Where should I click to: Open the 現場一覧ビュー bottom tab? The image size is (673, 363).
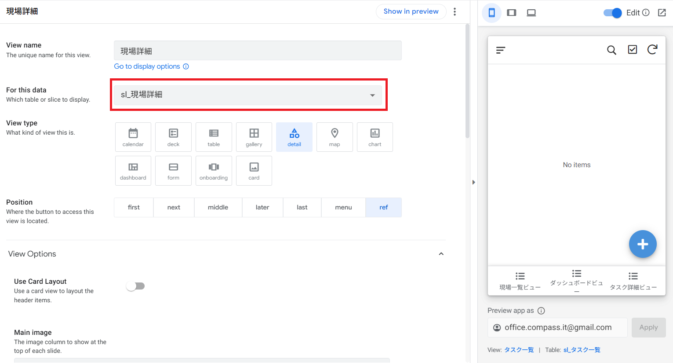520,281
